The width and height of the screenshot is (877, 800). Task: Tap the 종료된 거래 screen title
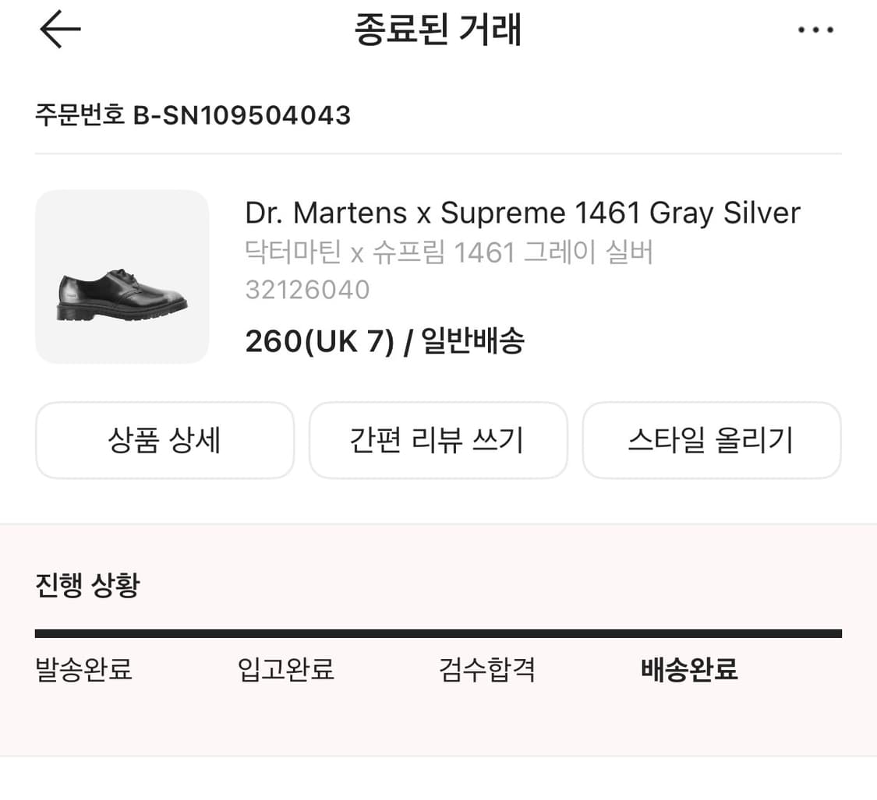click(438, 30)
